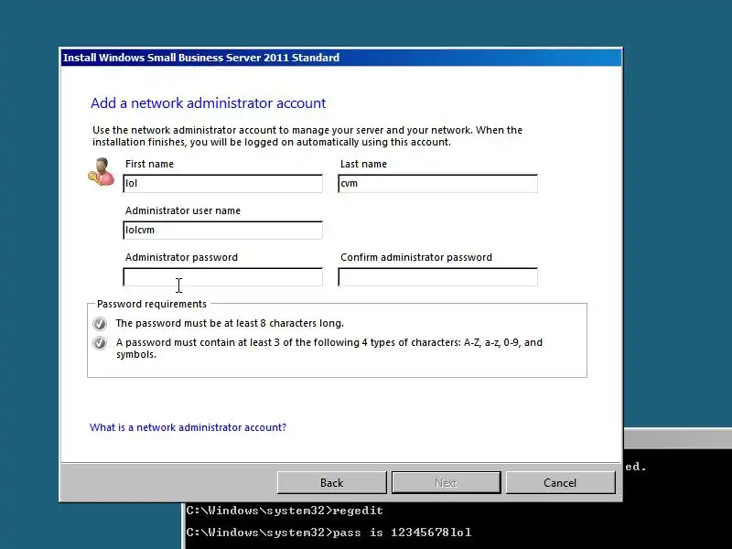Click the 'Last name' label
The image size is (732, 549).
coord(363,164)
